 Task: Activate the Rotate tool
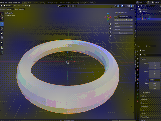pos(2,28)
